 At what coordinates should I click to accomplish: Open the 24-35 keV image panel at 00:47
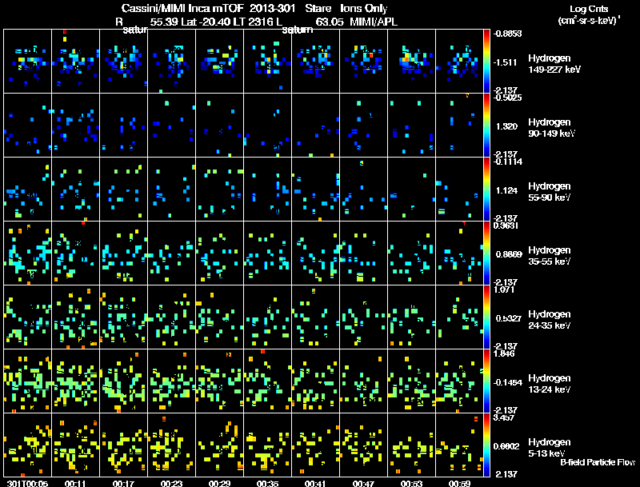(364, 317)
